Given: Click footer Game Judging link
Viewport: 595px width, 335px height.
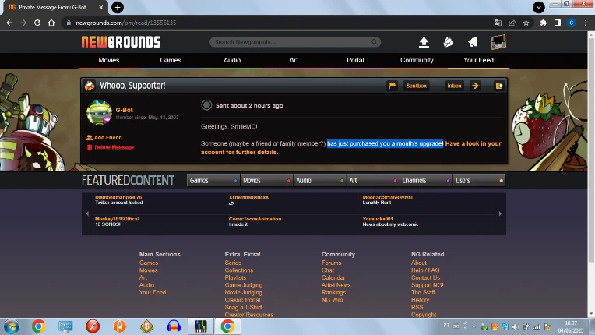Looking at the screenshot, I should (x=243, y=285).
